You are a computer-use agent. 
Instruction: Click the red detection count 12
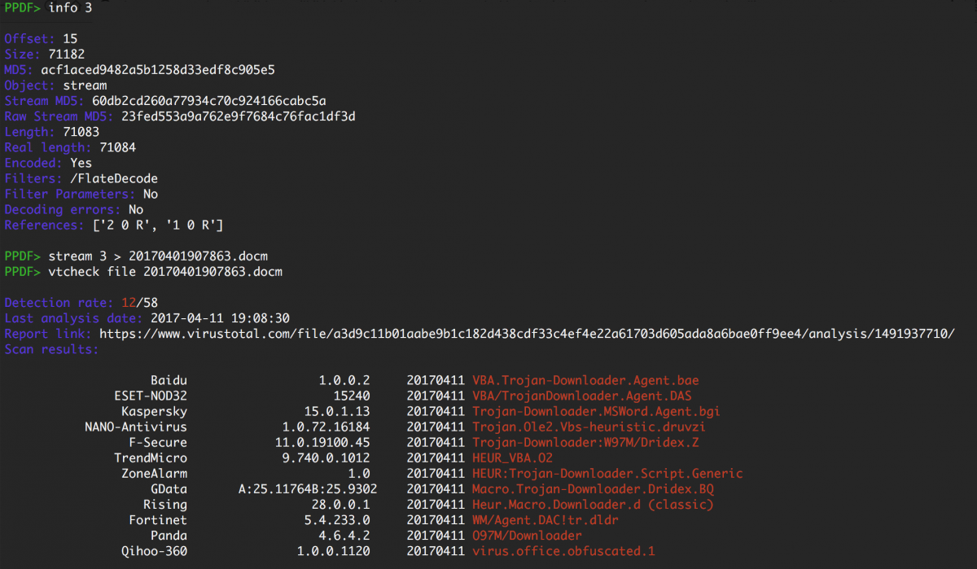click(127, 302)
